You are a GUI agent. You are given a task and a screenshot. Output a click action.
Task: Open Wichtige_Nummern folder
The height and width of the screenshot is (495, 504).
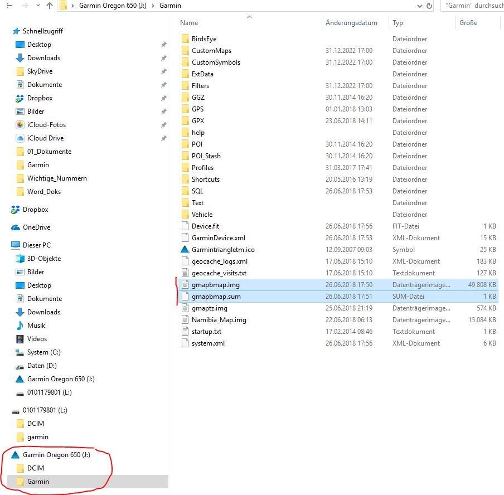57,178
